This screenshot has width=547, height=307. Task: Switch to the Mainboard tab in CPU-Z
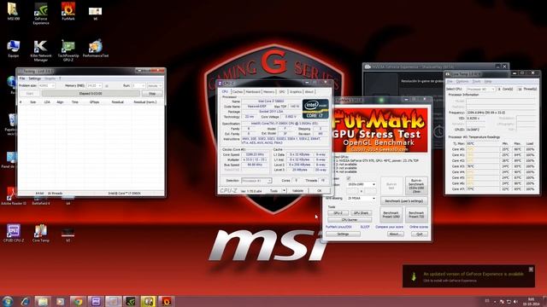pos(253,91)
